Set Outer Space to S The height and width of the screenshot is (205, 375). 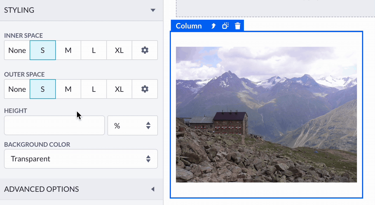click(43, 89)
